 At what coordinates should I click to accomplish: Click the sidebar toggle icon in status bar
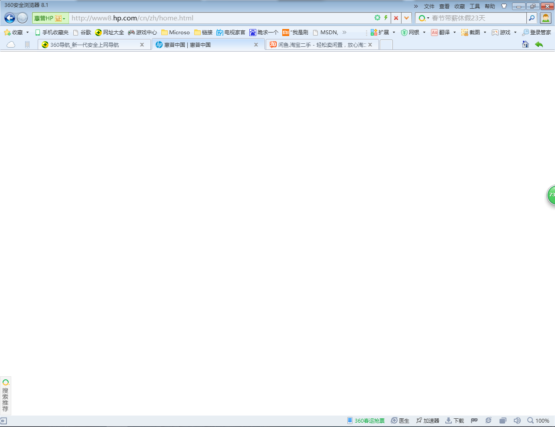(3, 421)
